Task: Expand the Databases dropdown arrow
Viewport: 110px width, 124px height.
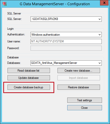Action: pyautogui.click(x=99, y=63)
